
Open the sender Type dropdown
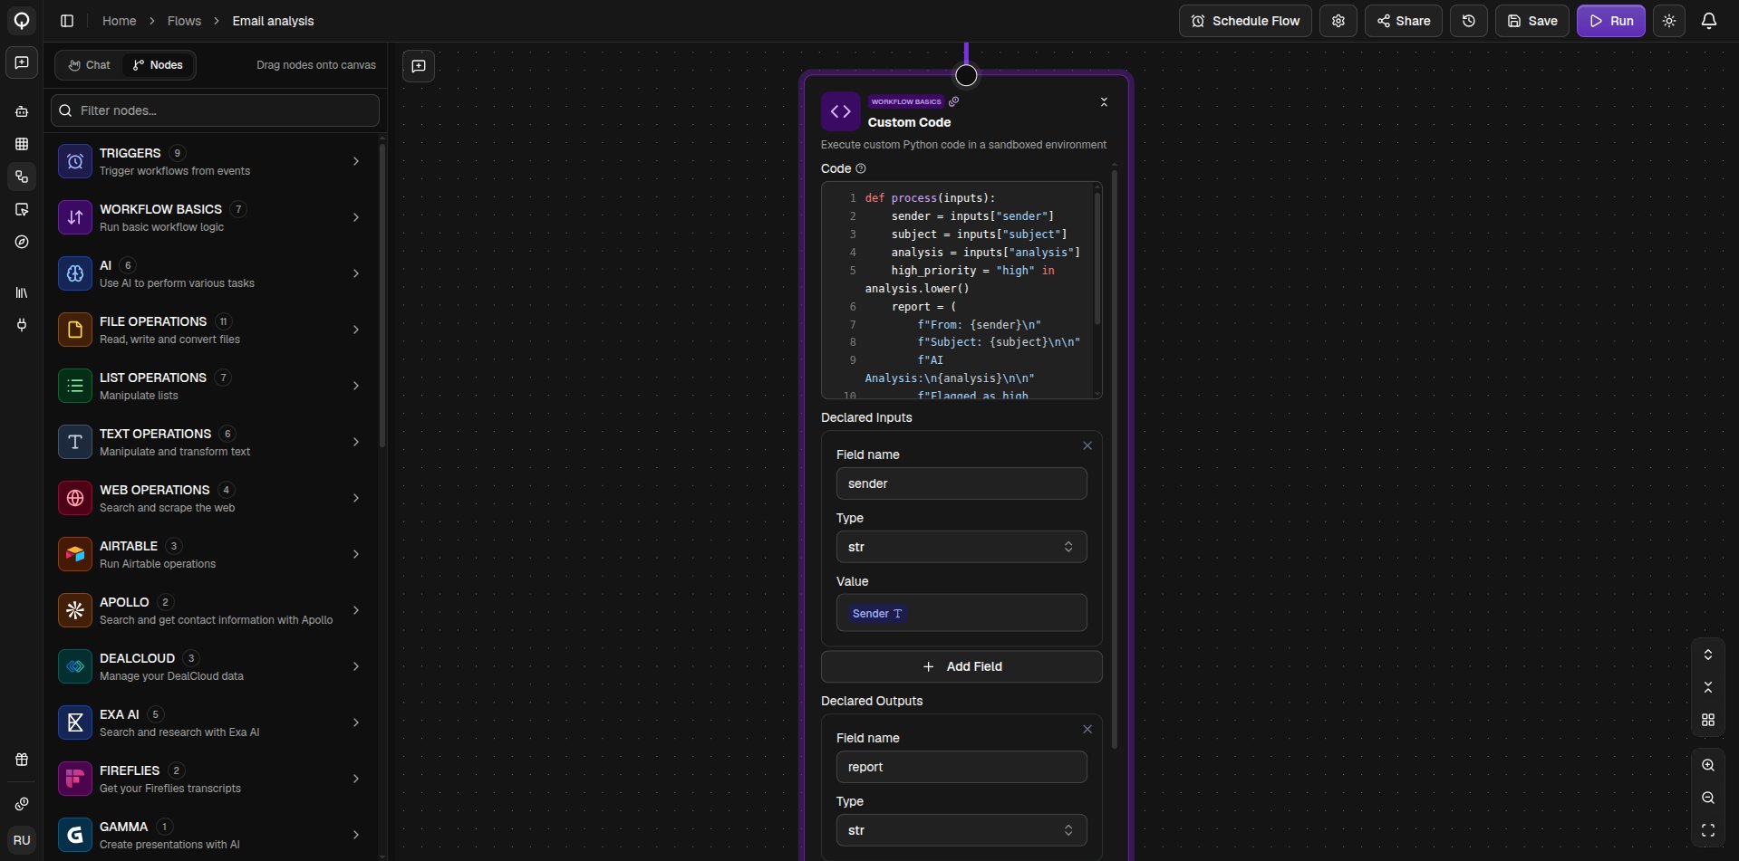(x=961, y=547)
